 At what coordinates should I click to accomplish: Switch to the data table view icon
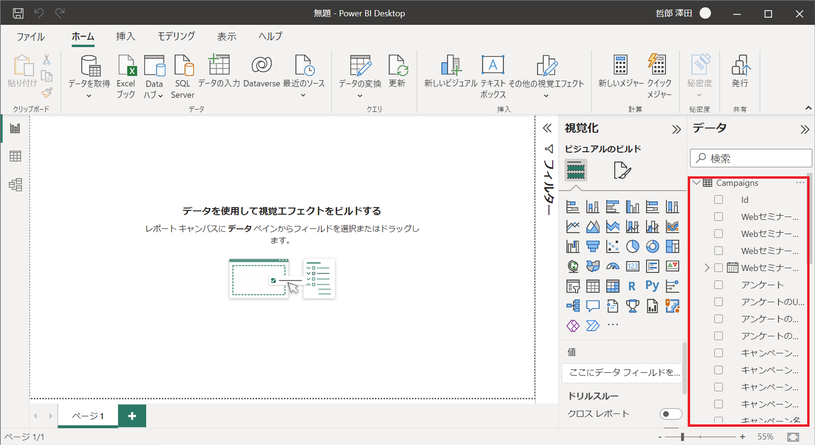tap(15, 156)
